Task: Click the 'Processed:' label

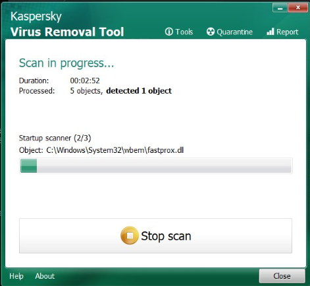Action: pos(37,91)
